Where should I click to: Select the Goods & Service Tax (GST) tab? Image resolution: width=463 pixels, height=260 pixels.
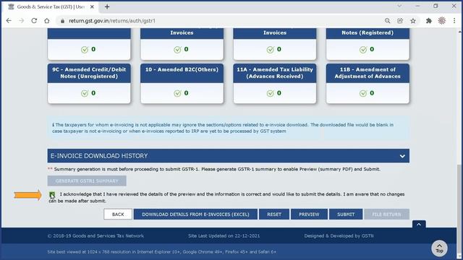[x=50, y=6]
